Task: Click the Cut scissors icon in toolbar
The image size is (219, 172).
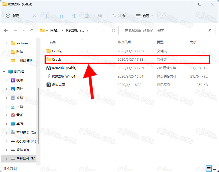Action: [x=34, y=16]
